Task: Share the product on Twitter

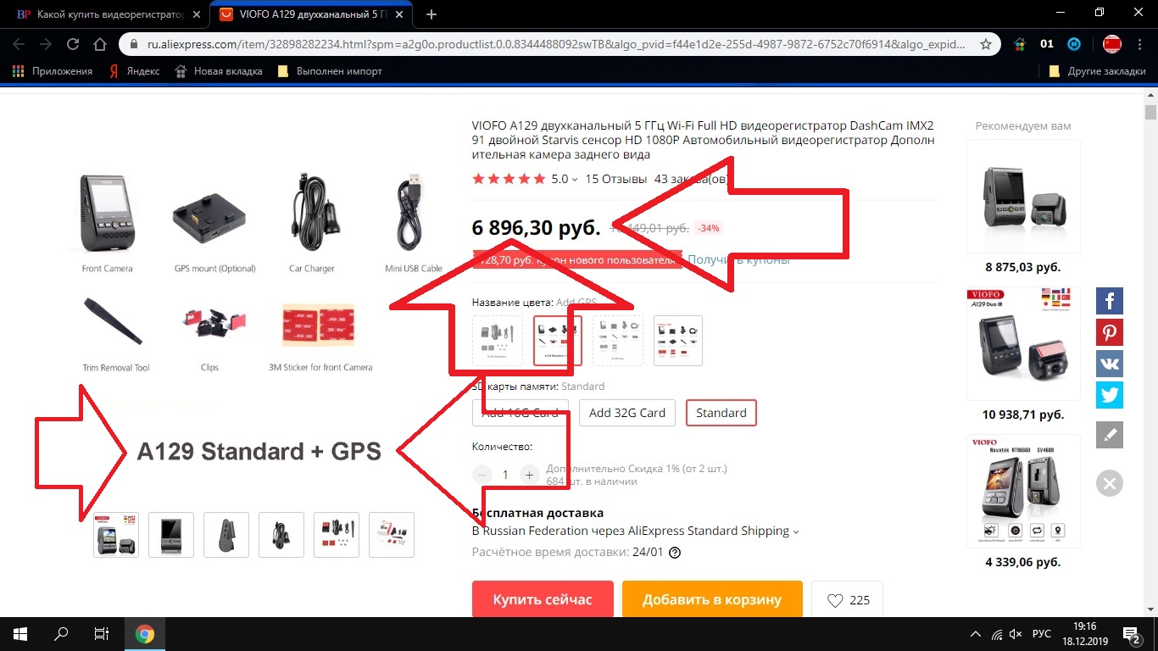Action: click(x=1110, y=395)
